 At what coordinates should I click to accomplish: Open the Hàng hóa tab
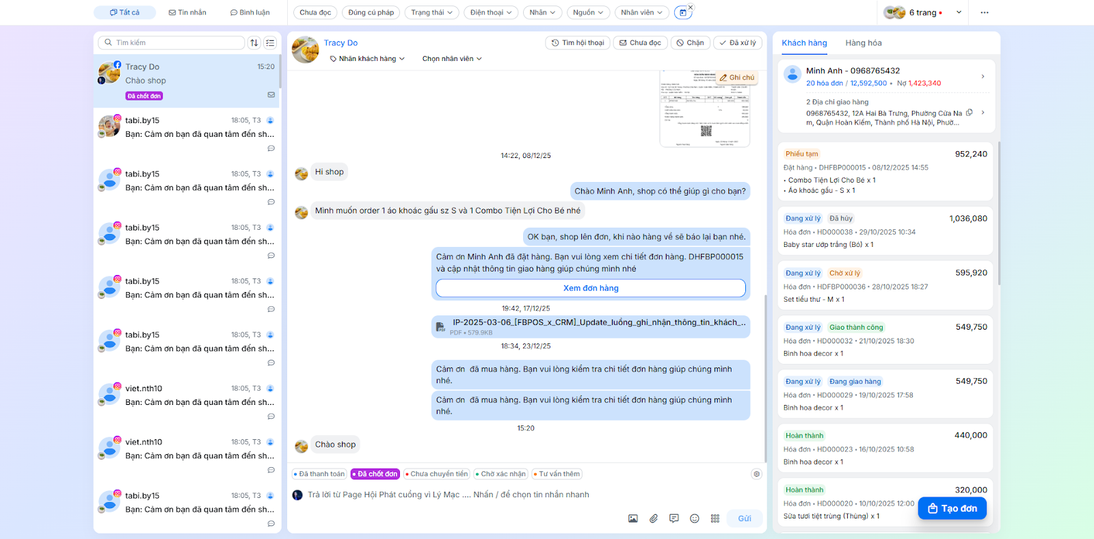864,43
